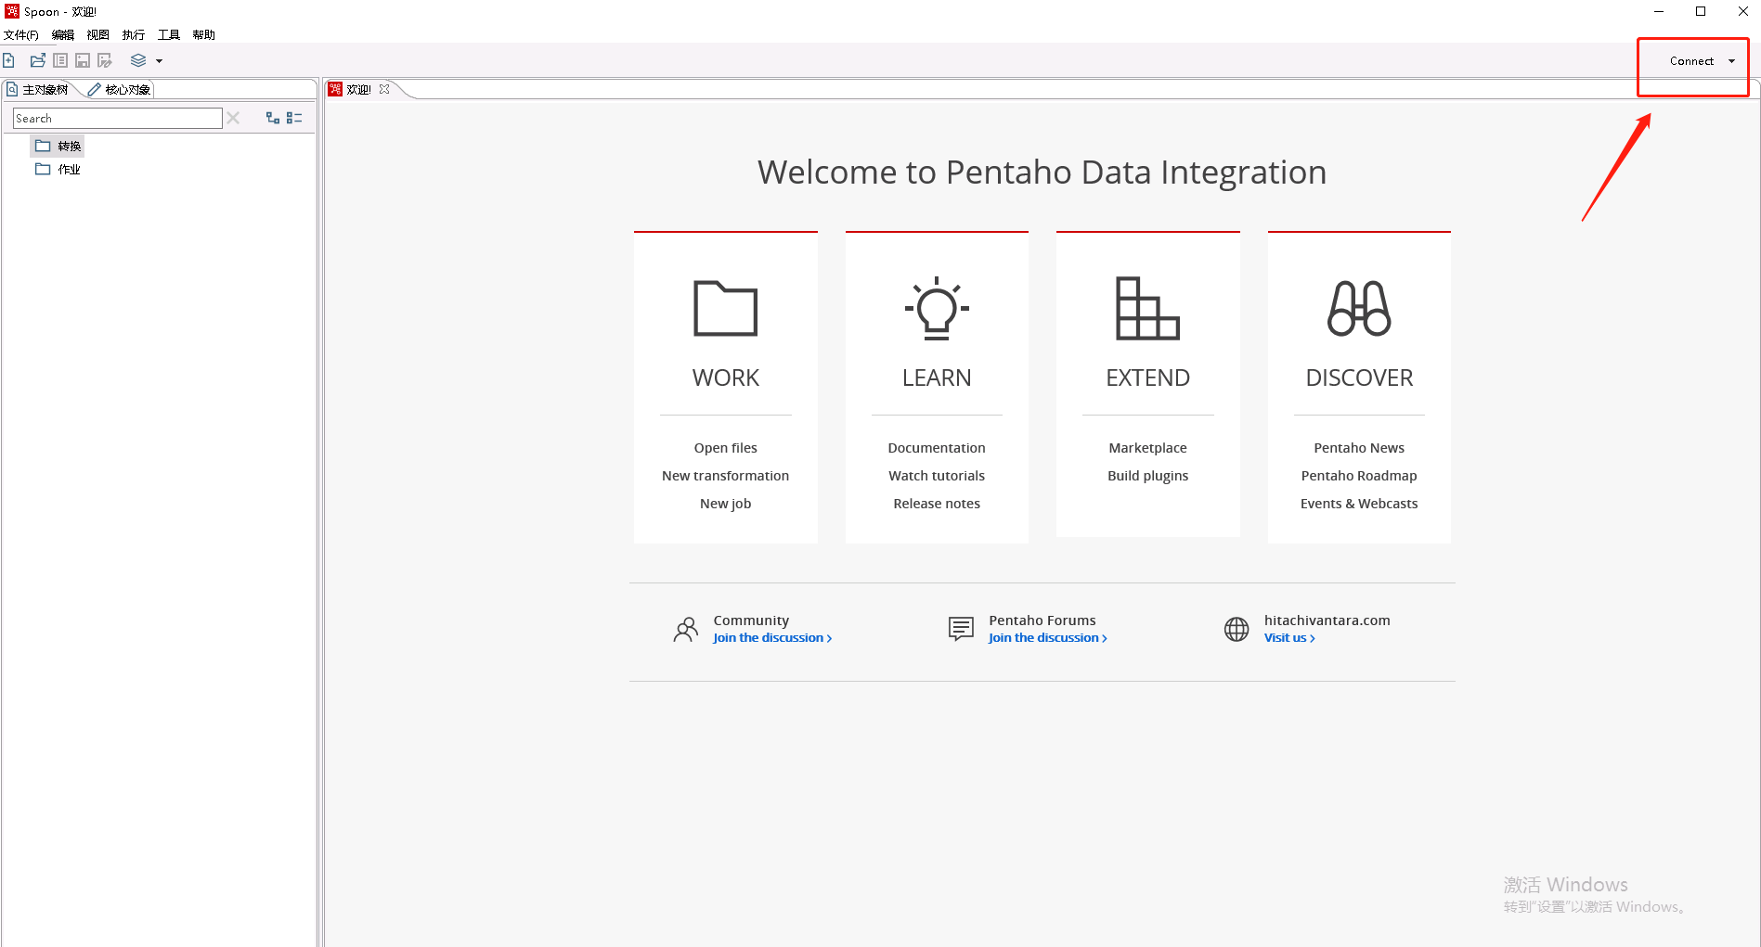Click Community Join the discussion link

coord(772,638)
